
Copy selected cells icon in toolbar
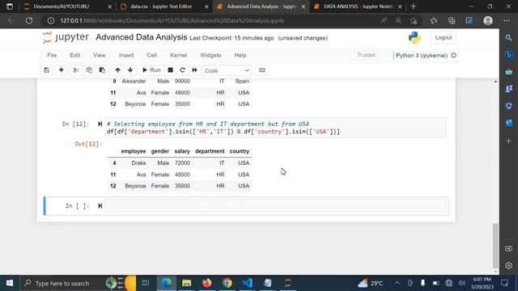point(89,70)
